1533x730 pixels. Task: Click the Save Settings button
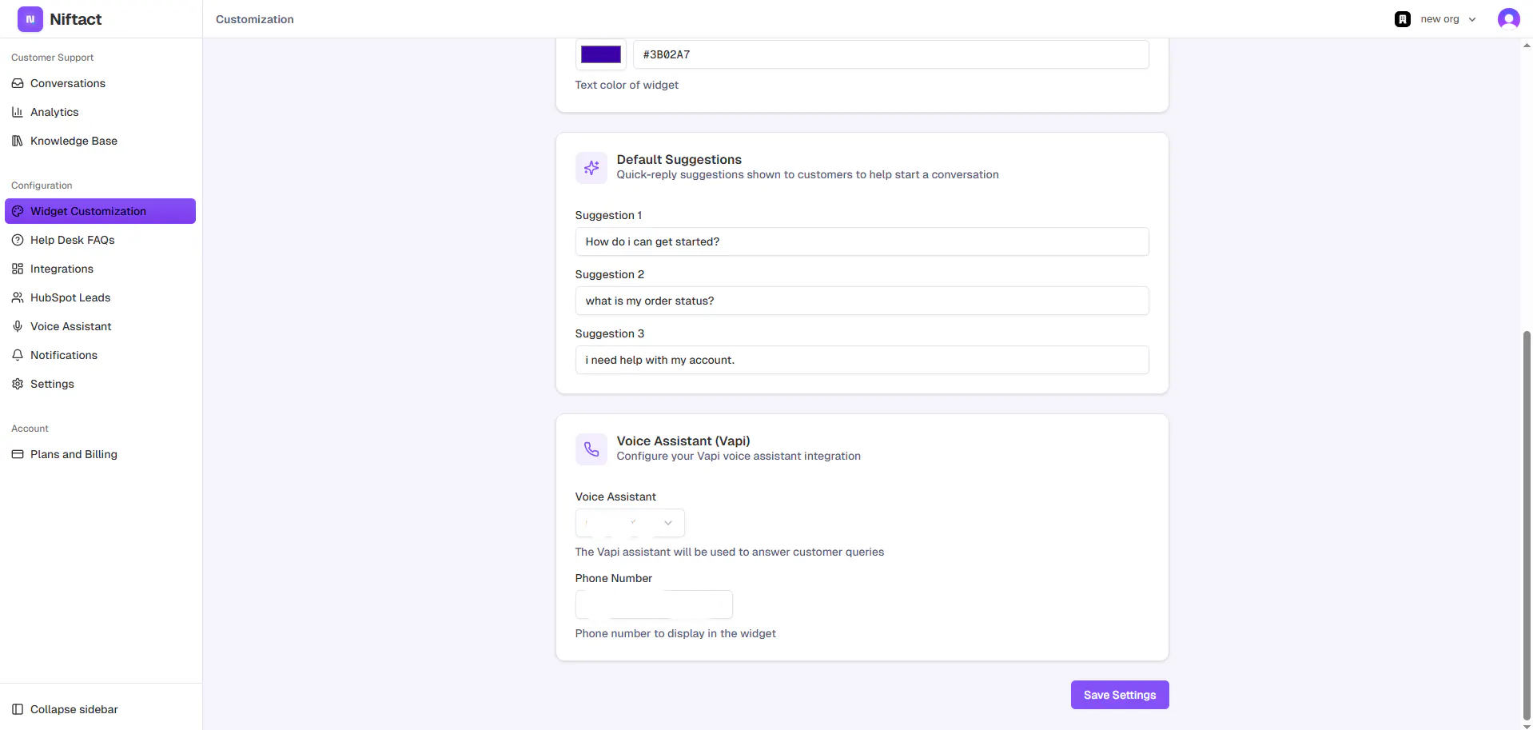pos(1120,695)
